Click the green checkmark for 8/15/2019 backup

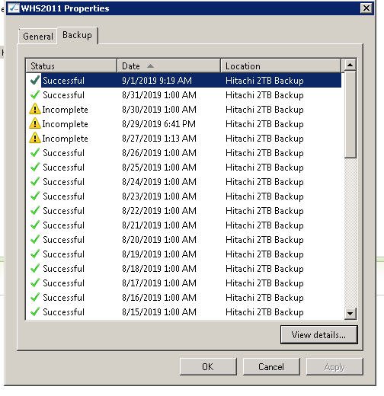pos(35,311)
